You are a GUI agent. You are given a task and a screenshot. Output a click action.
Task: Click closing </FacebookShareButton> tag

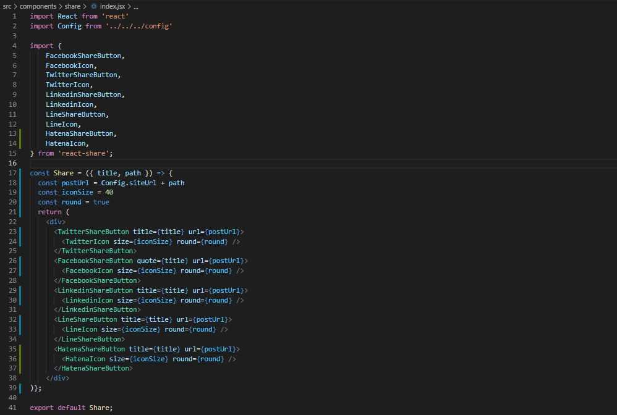97,280
